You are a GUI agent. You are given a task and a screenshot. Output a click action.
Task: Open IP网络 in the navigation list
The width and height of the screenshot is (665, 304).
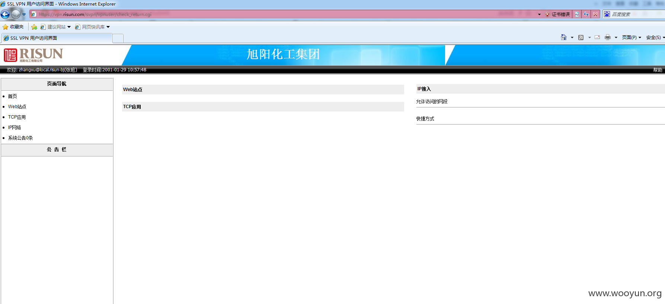click(x=15, y=127)
